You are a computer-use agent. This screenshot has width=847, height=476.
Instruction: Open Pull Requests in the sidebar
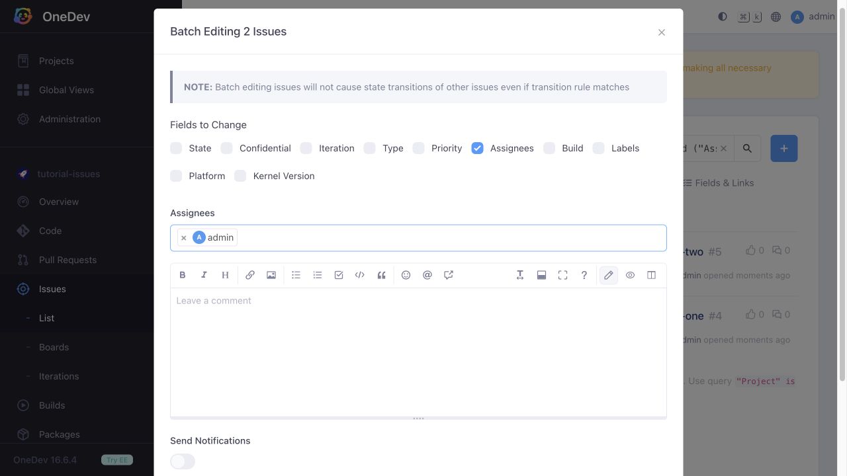[x=67, y=260]
